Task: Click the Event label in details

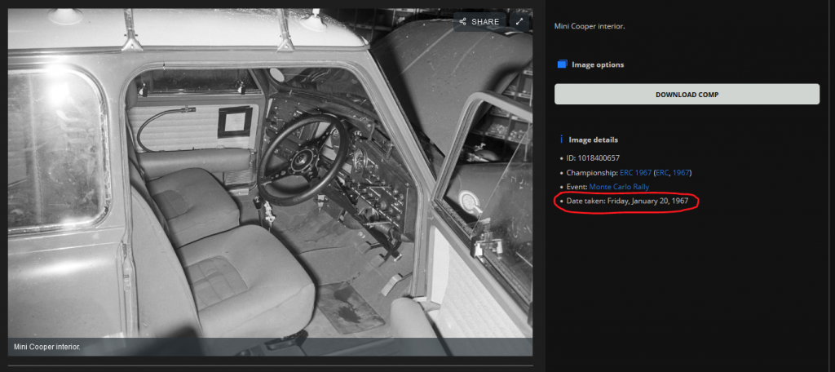Action: point(577,187)
